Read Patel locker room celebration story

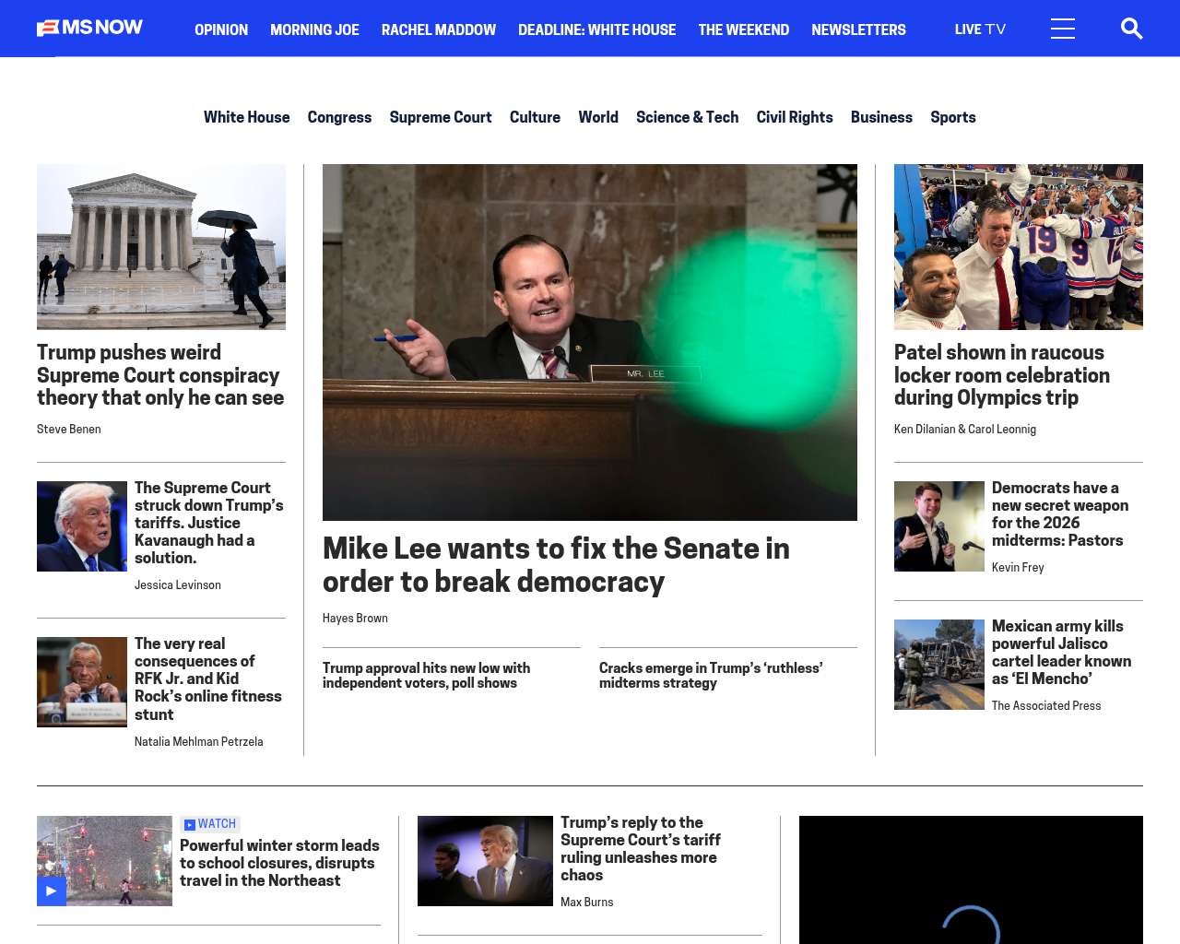tap(1002, 375)
